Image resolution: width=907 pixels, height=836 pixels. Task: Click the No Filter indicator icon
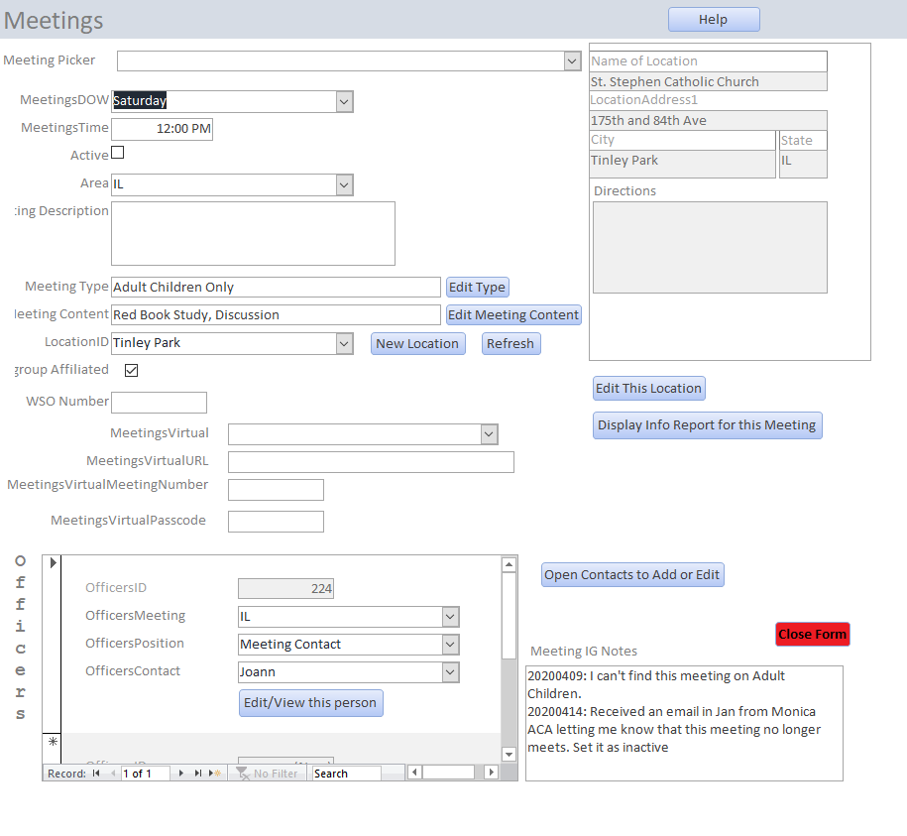click(x=242, y=774)
